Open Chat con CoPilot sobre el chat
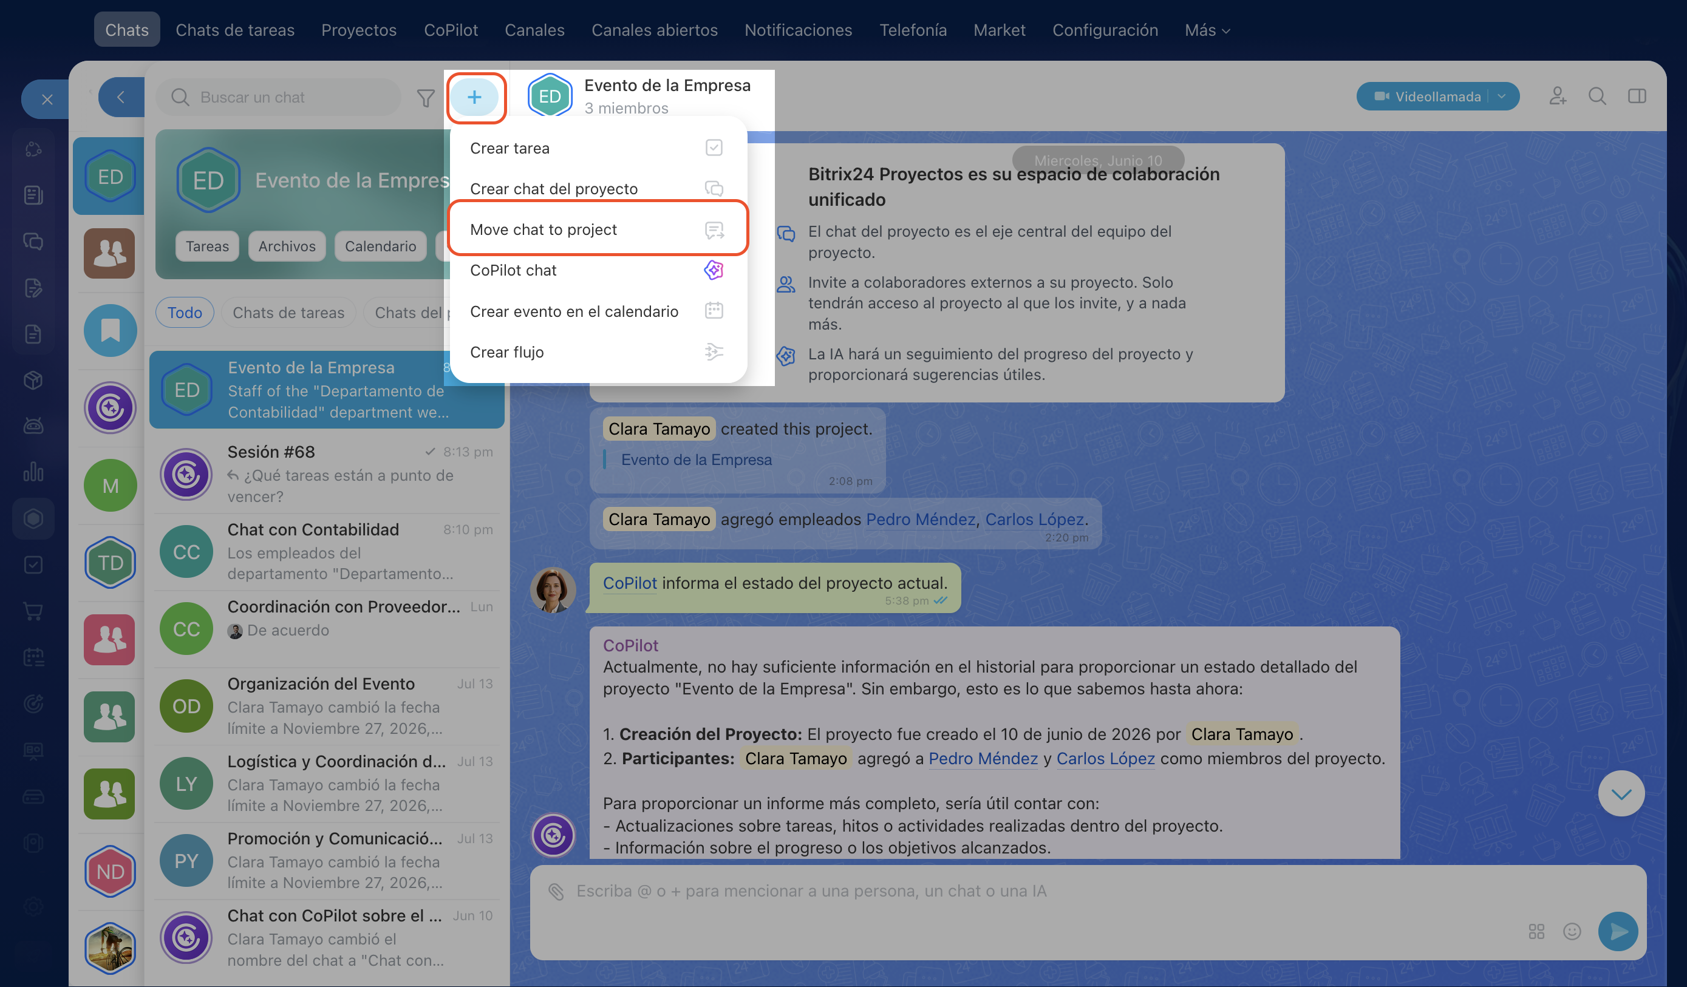The width and height of the screenshot is (1687, 987). (327, 937)
